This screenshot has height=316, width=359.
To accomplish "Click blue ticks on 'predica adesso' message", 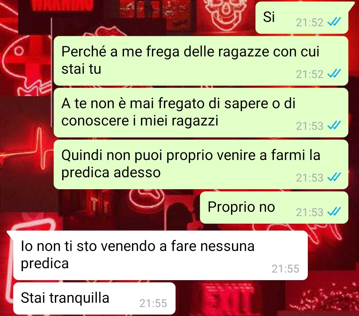I will tap(334, 177).
